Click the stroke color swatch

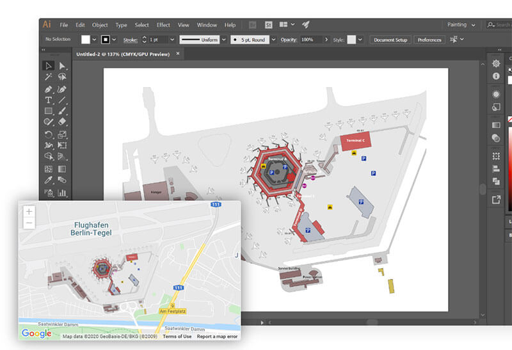[106, 40]
